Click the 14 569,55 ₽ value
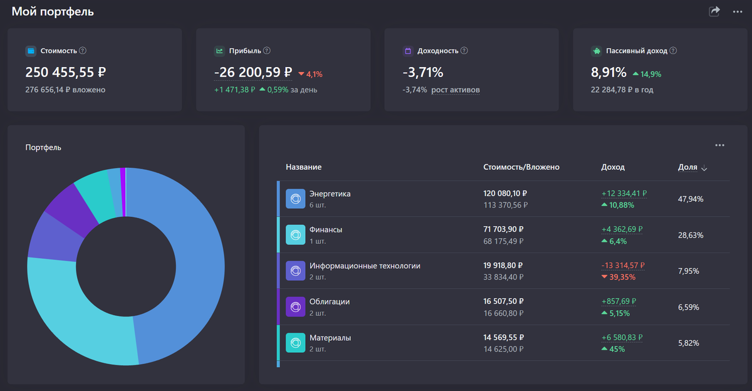 503,338
